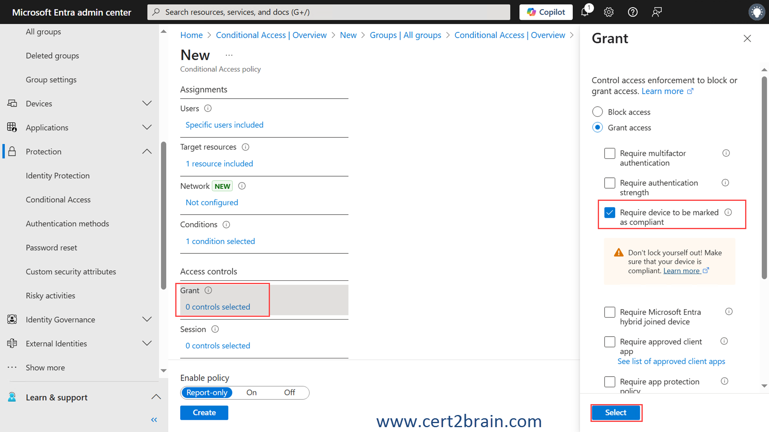Screen dimensions: 769x432
Task: Expand the Identity Governance chevron
Action: (147, 319)
